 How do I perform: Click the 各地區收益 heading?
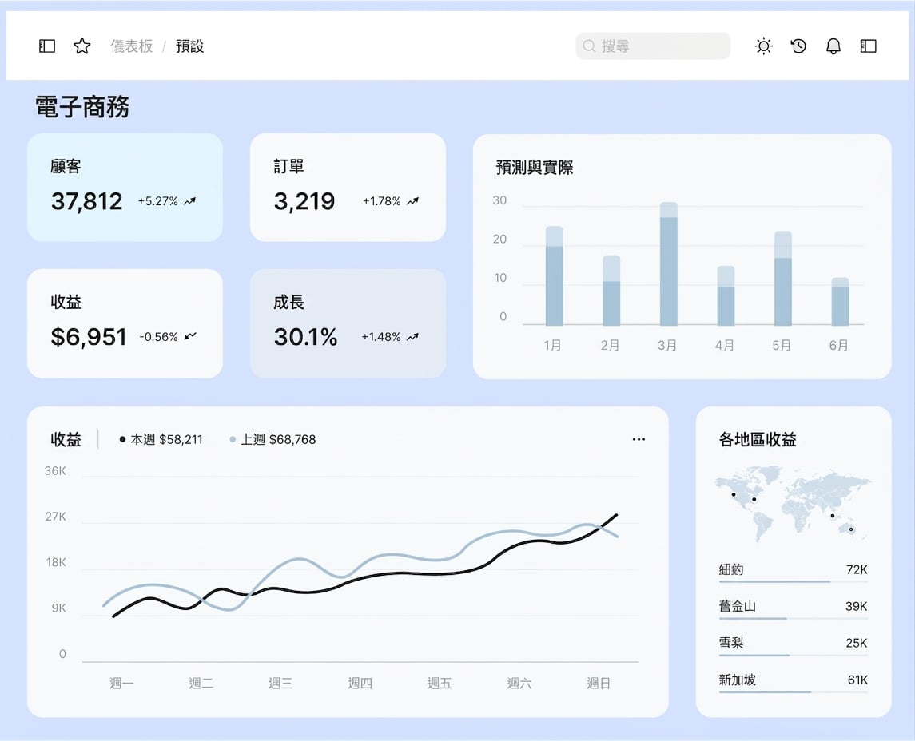pyautogui.click(x=758, y=439)
